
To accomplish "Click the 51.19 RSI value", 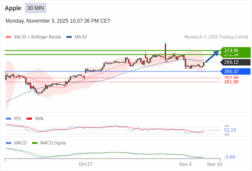I will tap(230, 130).
